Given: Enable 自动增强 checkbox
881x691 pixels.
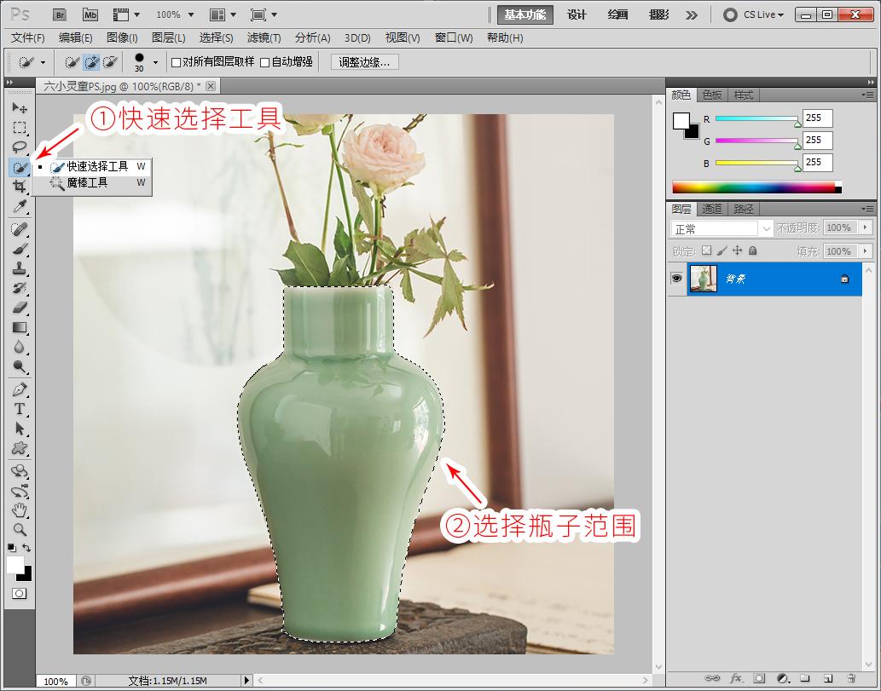Looking at the screenshot, I should (265, 62).
